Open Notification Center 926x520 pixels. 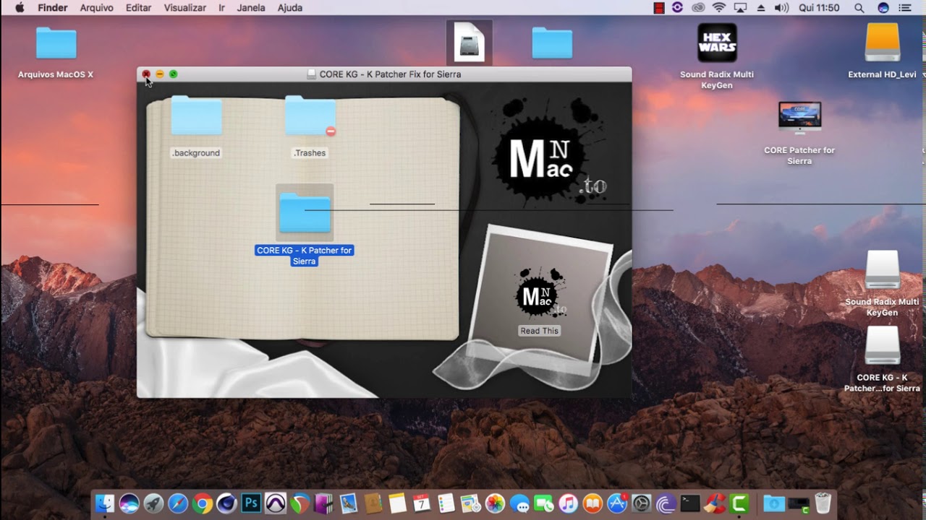904,8
